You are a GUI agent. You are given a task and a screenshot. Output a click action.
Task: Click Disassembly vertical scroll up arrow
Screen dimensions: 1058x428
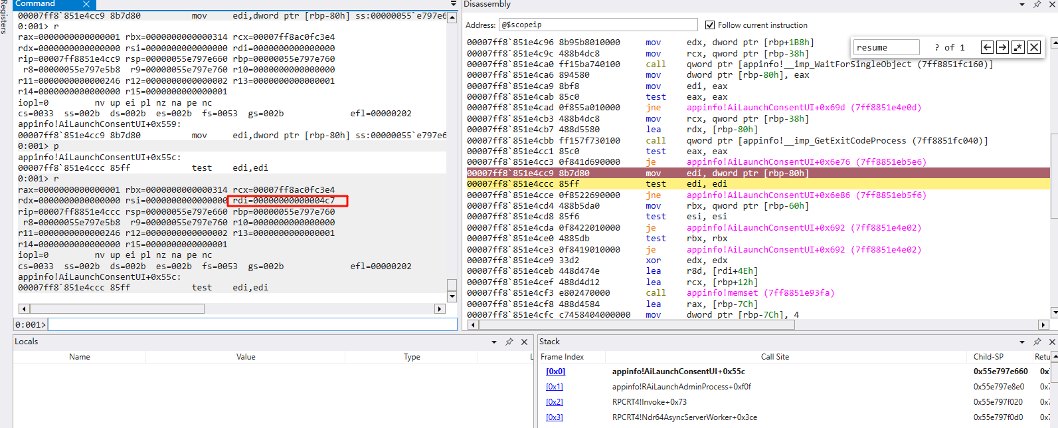(x=1054, y=43)
